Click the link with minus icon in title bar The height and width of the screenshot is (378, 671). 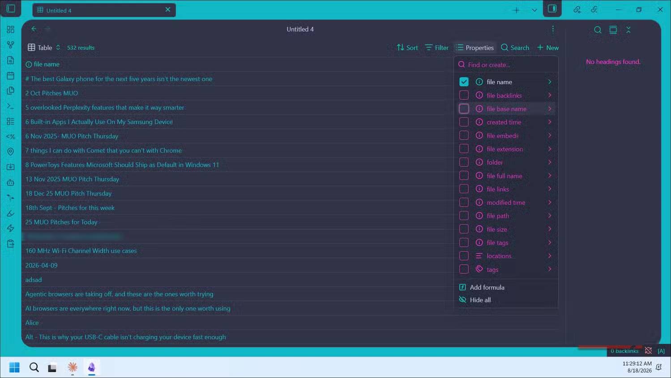pos(594,9)
